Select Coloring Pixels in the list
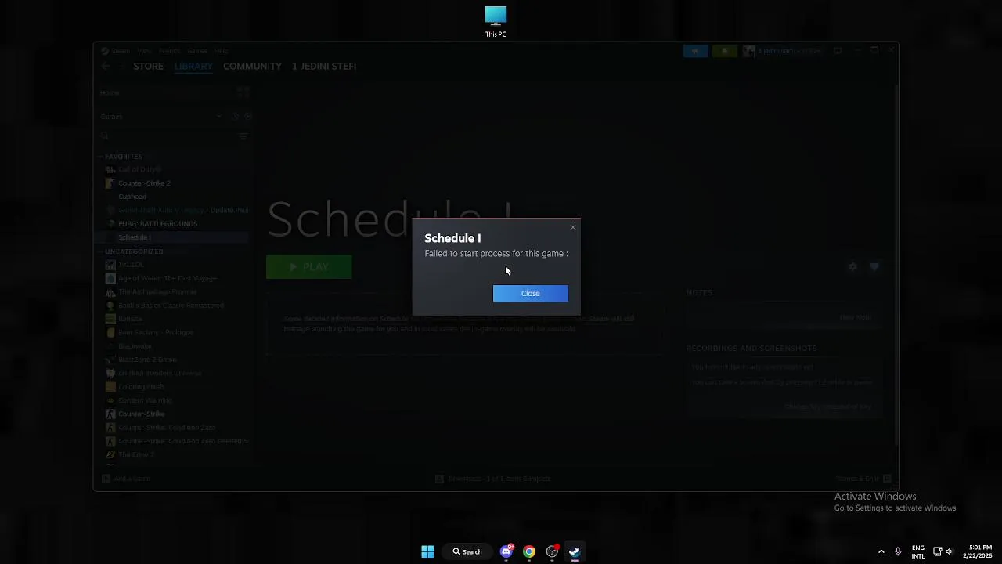 (141, 387)
